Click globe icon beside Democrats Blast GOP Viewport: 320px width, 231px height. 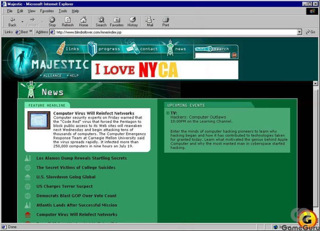[x=28, y=196]
